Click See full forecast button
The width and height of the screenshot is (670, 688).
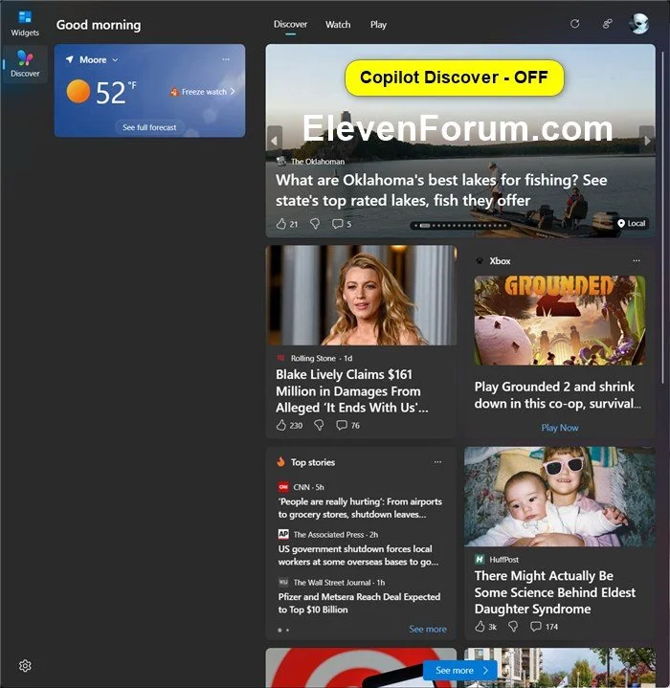pyautogui.click(x=149, y=127)
